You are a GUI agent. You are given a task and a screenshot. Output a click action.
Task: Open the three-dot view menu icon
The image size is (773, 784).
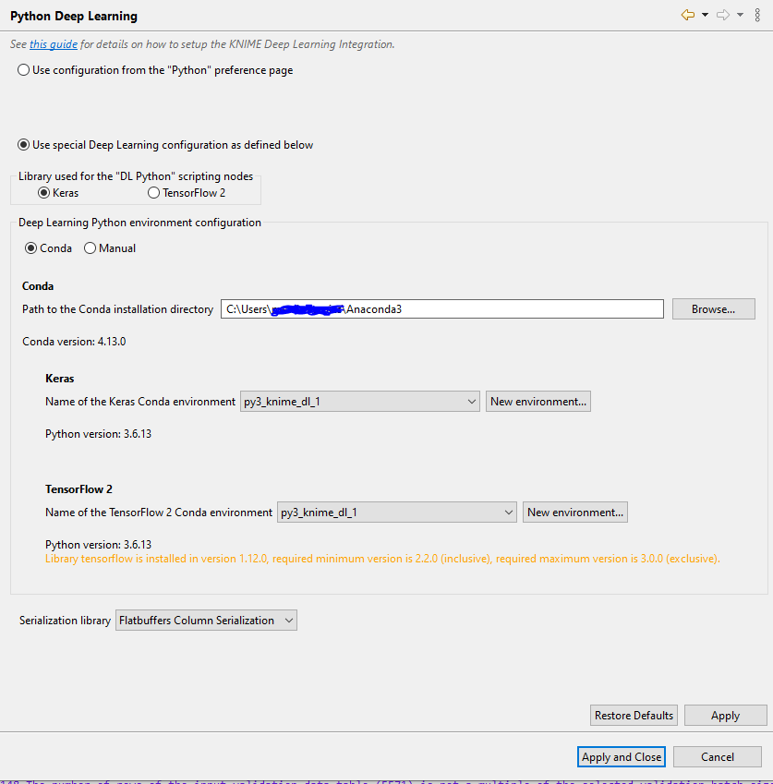click(x=758, y=15)
